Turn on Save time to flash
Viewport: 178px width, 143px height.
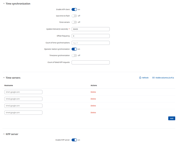[x=74, y=16]
